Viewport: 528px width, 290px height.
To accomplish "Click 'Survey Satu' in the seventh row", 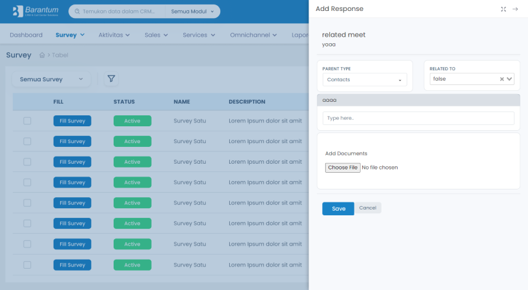I will click(190, 244).
